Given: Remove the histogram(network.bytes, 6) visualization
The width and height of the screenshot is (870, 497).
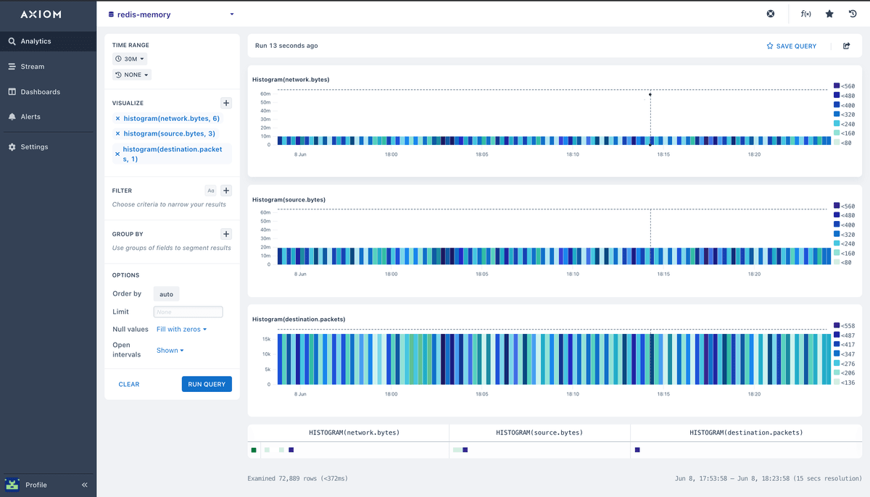Looking at the screenshot, I should pos(118,118).
